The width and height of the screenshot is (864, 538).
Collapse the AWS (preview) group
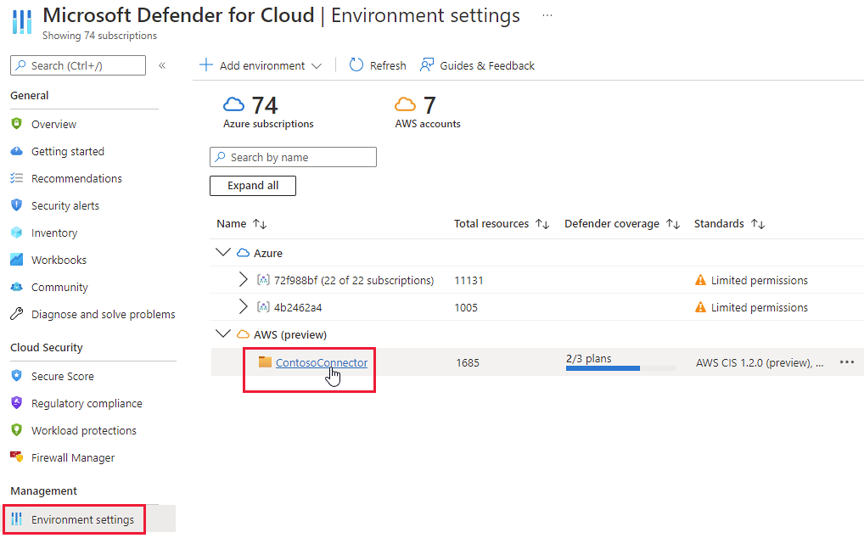pos(223,334)
